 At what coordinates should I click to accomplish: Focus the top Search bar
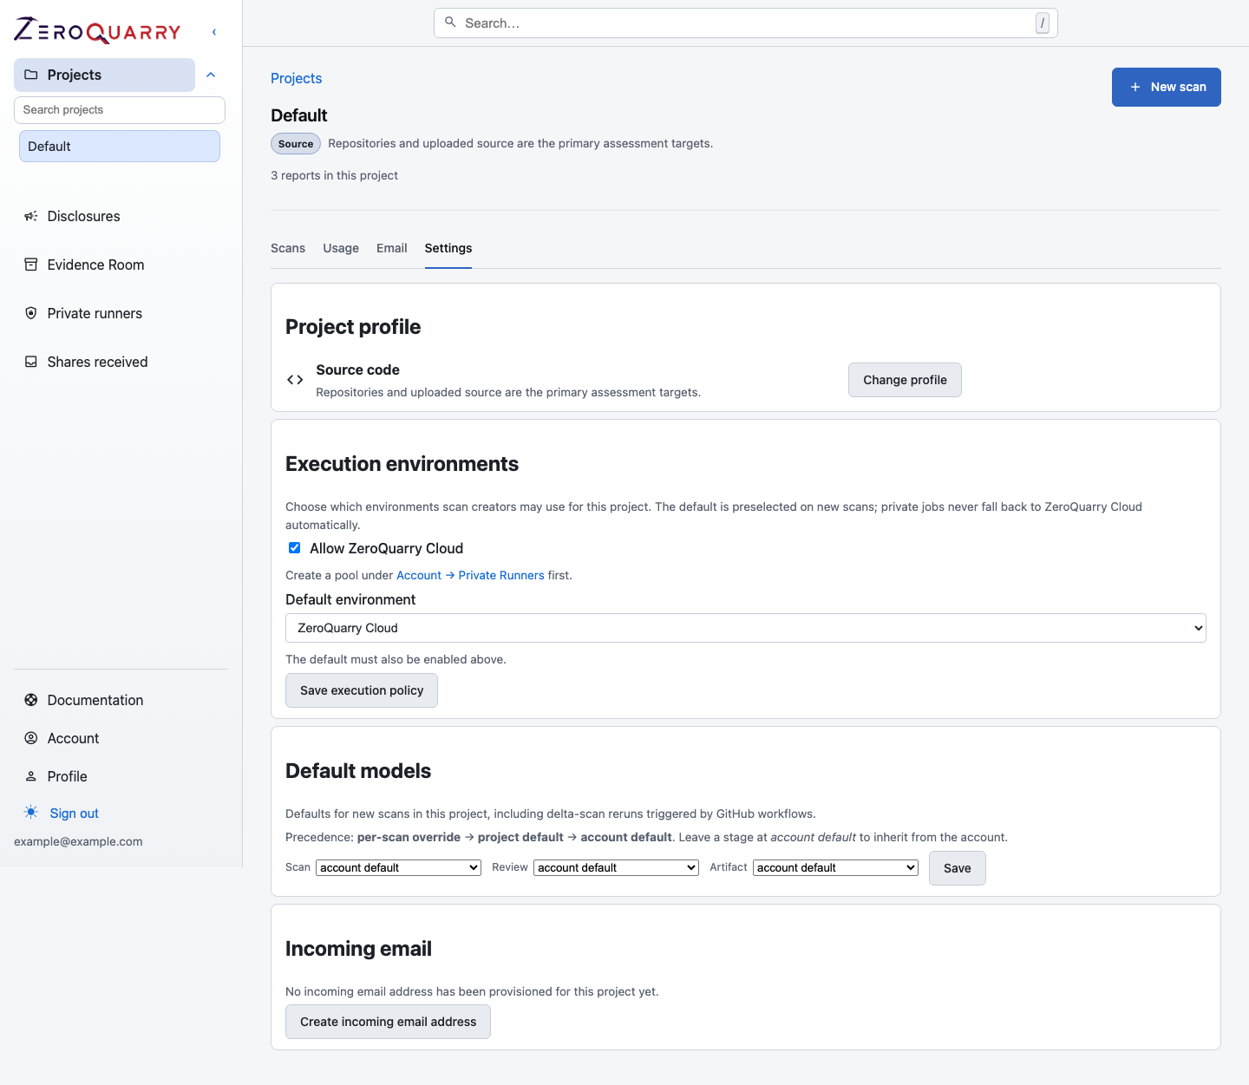point(746,23)
